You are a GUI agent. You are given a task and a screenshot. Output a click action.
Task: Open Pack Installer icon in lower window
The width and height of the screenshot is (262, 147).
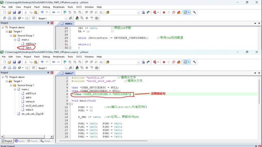[x=97, y=68]
